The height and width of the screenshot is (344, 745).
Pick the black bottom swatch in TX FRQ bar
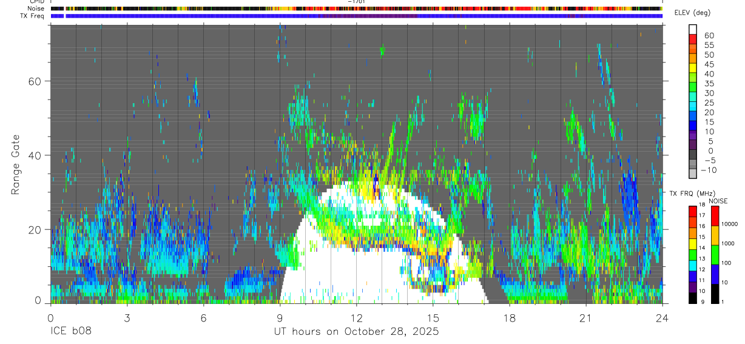point(693,298)
